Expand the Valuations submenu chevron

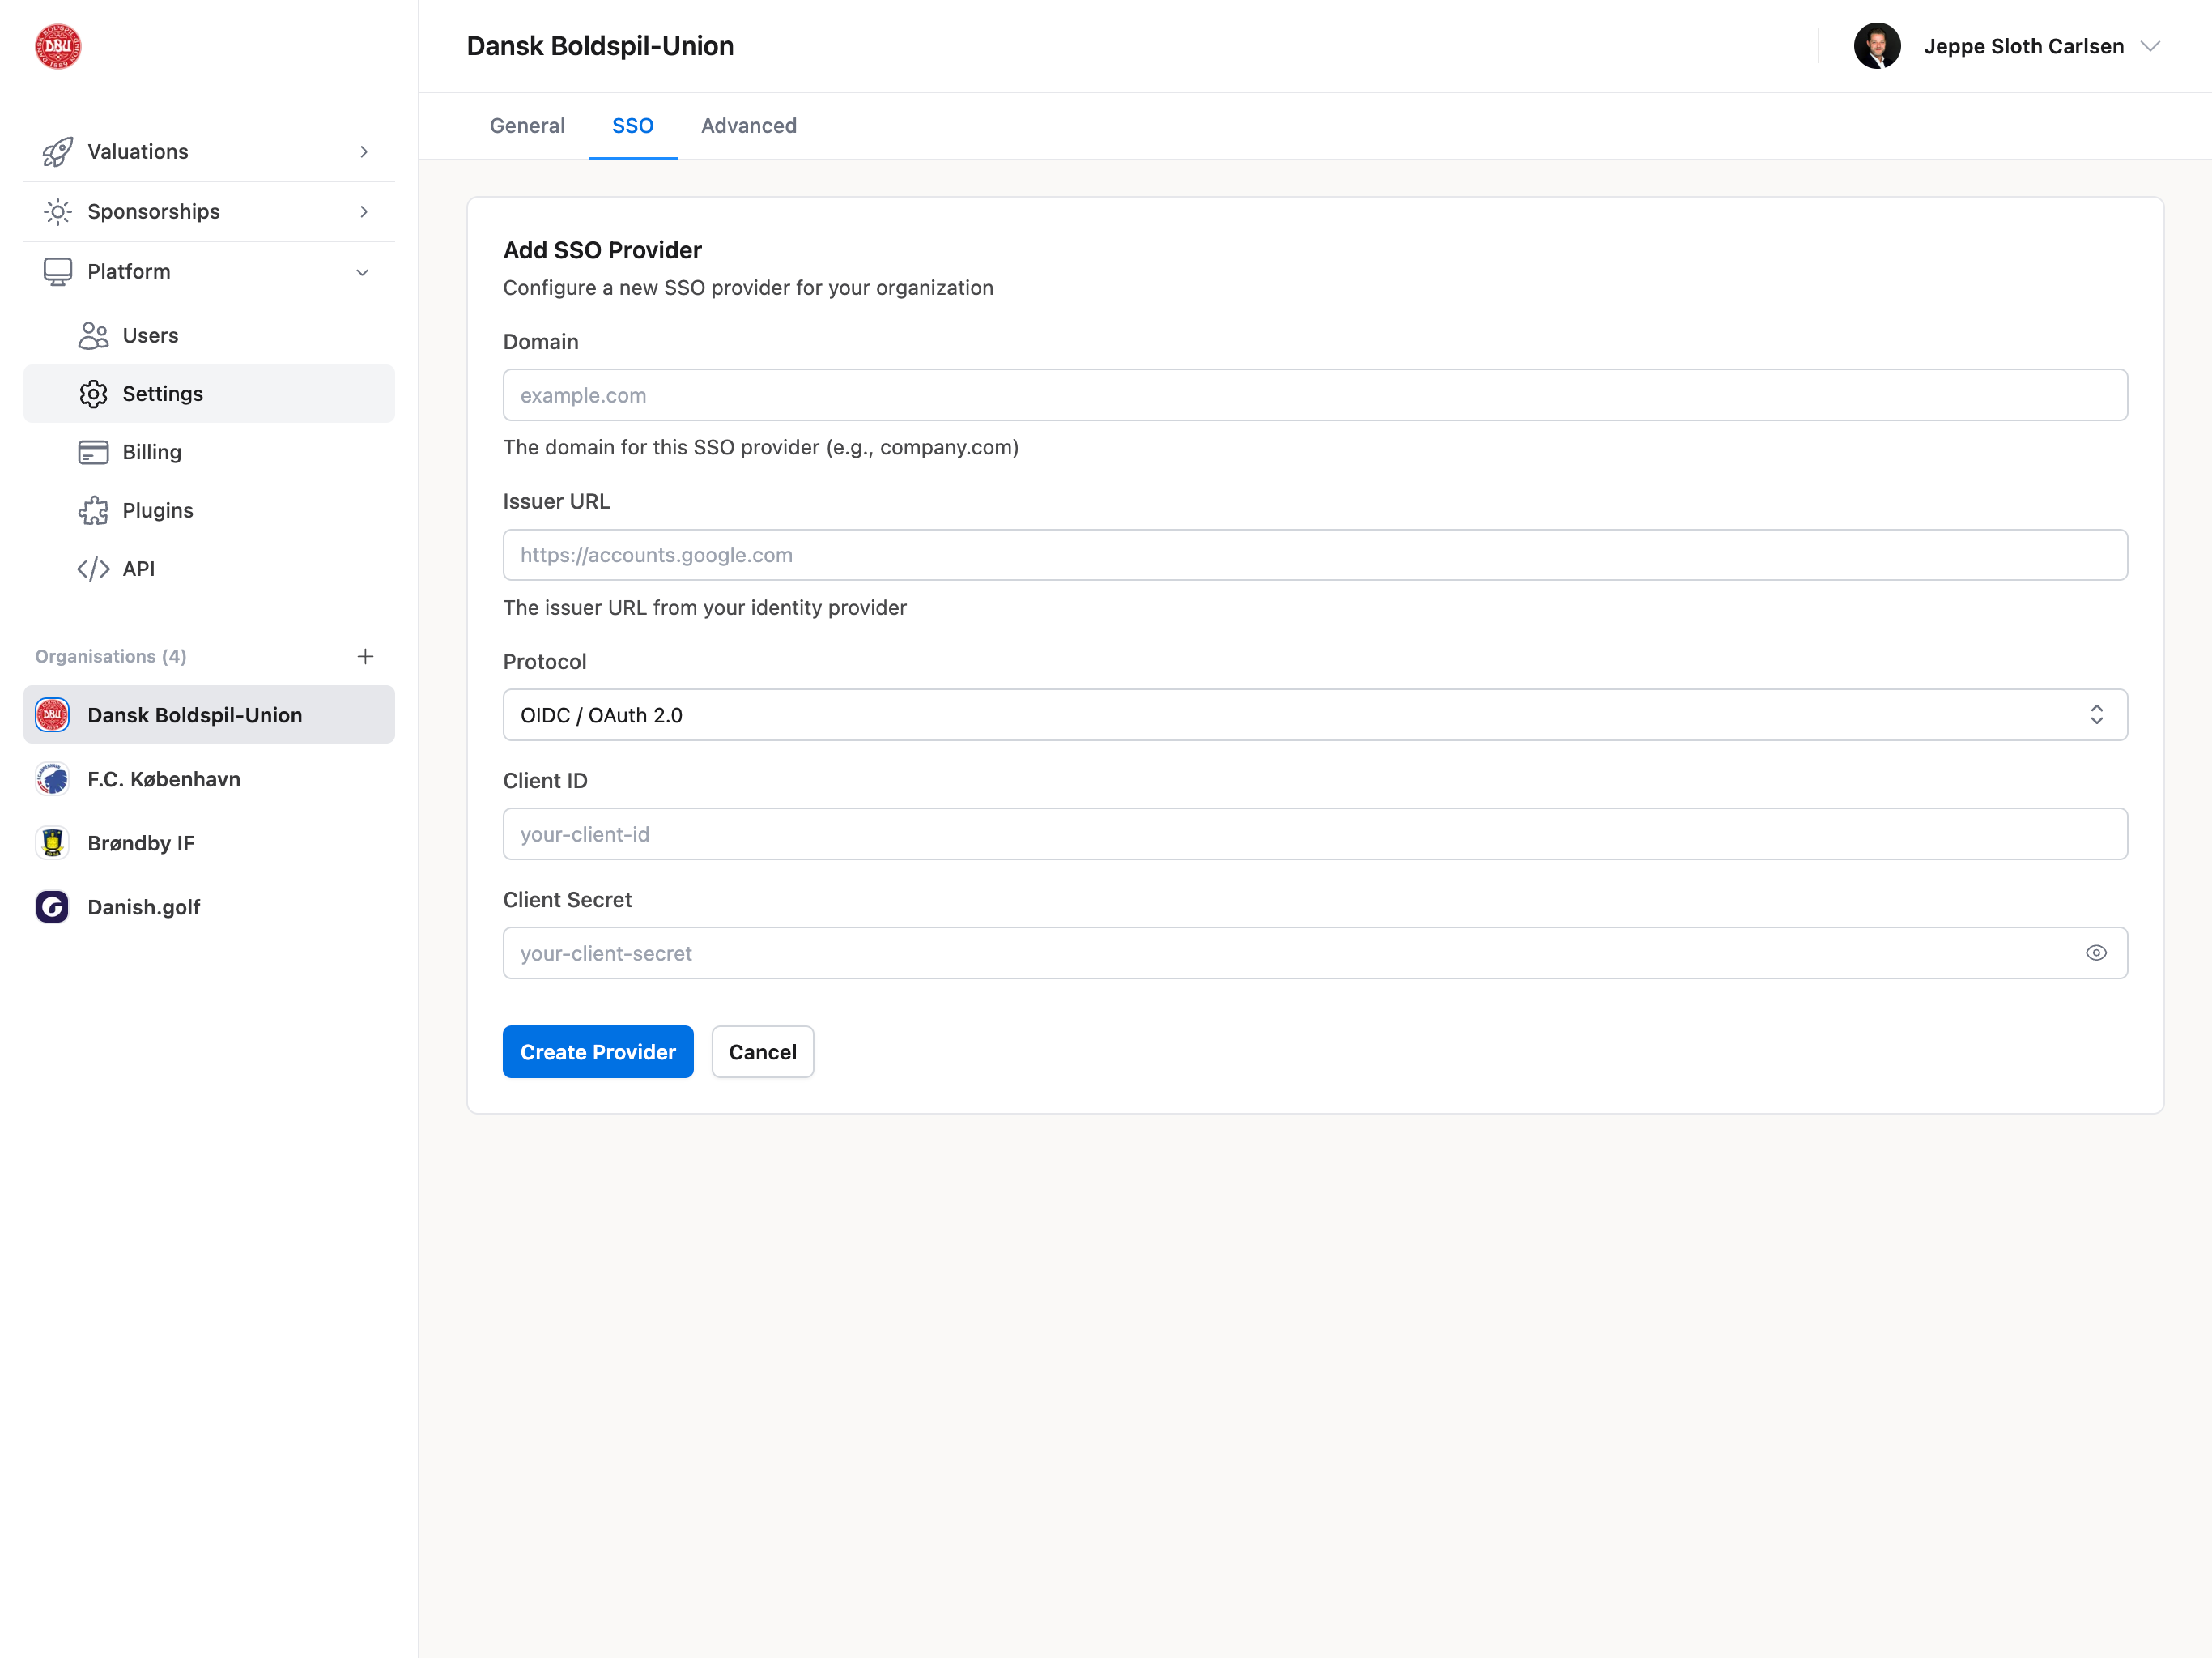click(364, 151)
